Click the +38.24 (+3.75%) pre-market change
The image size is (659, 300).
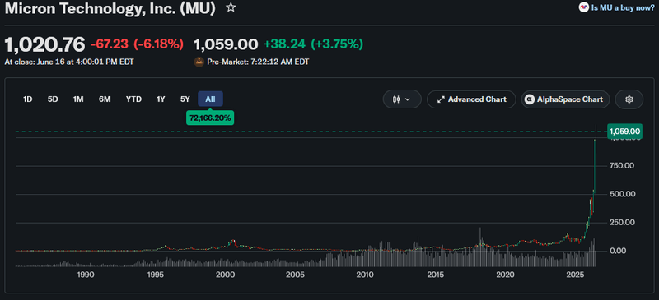tap(313, 44)
